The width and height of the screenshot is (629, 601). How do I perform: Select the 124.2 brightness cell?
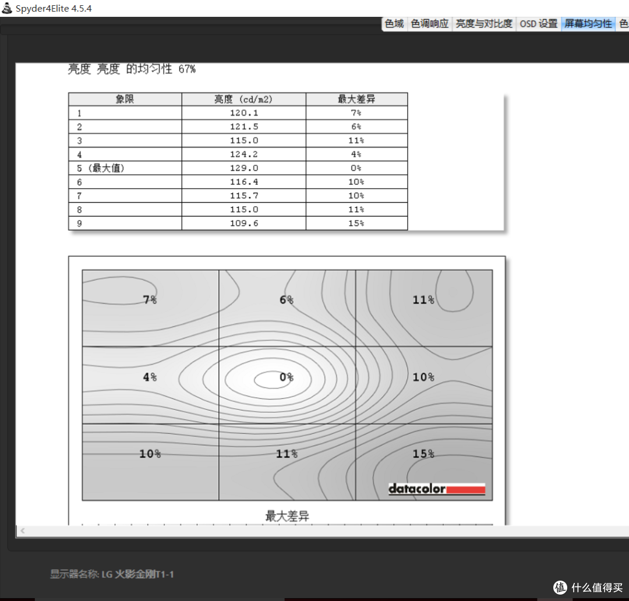click(x=243, y=154)
